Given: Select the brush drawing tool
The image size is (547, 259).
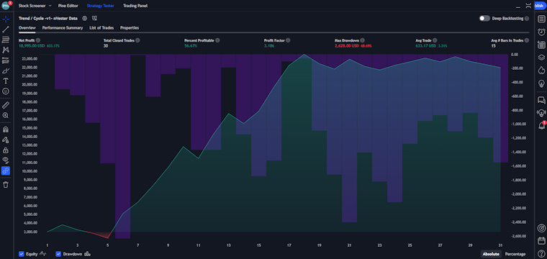Looking at the screenshot, I should 6,71.
